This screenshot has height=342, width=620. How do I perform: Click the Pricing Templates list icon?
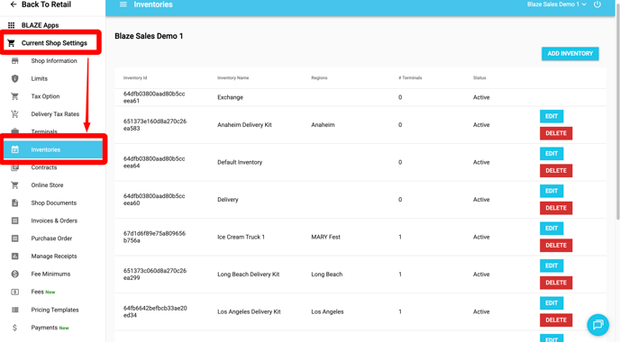pyautogui.click(x=15, y=310)
